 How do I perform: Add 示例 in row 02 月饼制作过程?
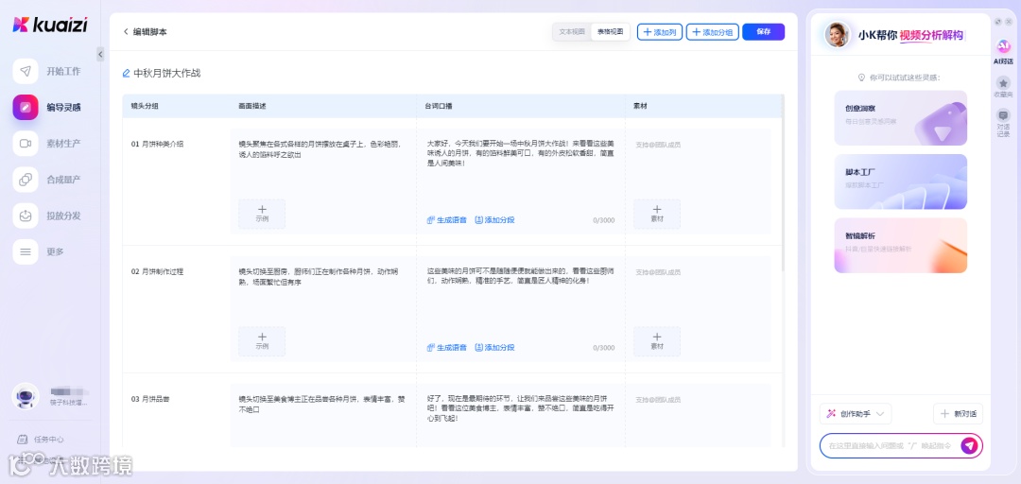(x=262, y=341)
